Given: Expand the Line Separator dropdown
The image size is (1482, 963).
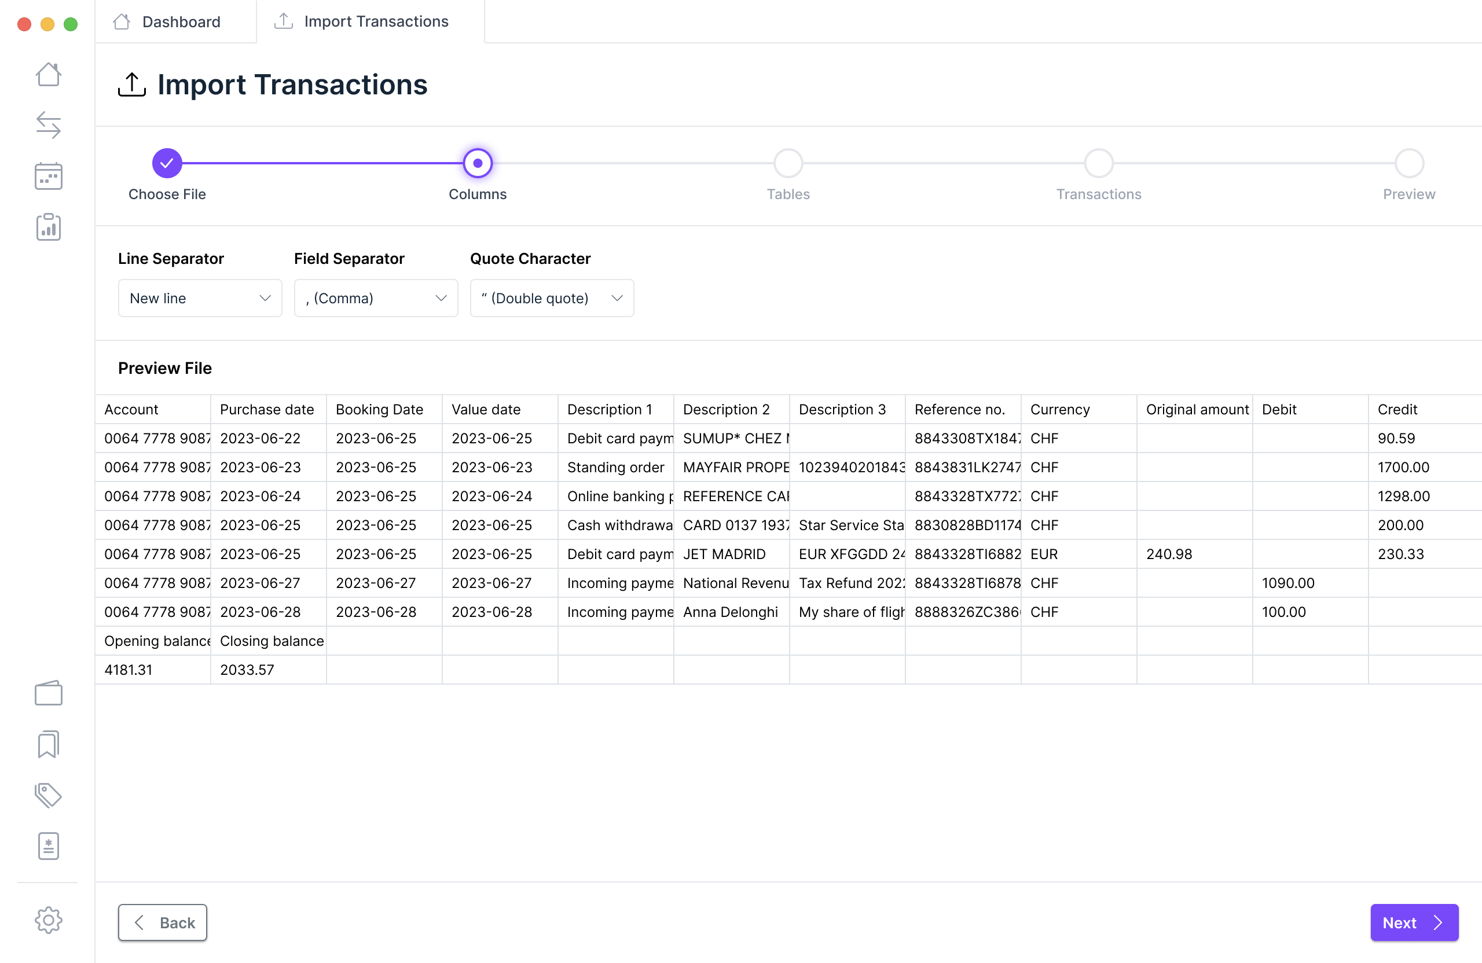Looking at the screenshot, I should pos(200,298).
